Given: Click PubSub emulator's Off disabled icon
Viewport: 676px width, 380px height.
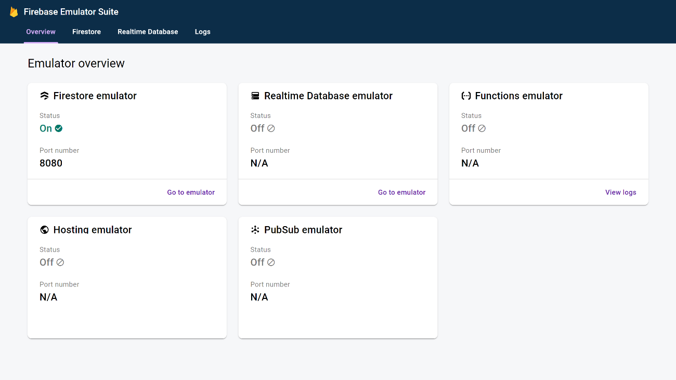Looking at the screenshot, I should tap(271, 263).
